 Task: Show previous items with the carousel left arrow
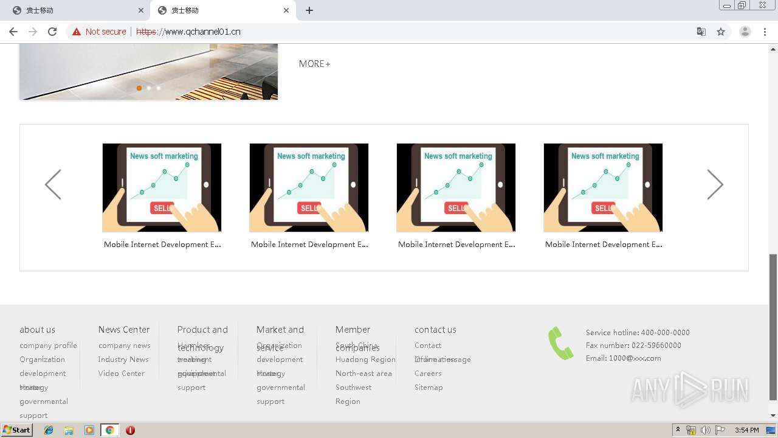coord(53,184)
